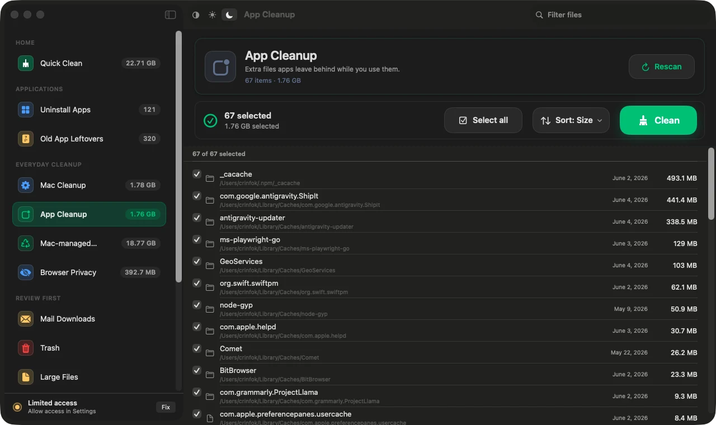
Task: Click the App Cleanup sidebar icon
Action: (x=26, y=214)
